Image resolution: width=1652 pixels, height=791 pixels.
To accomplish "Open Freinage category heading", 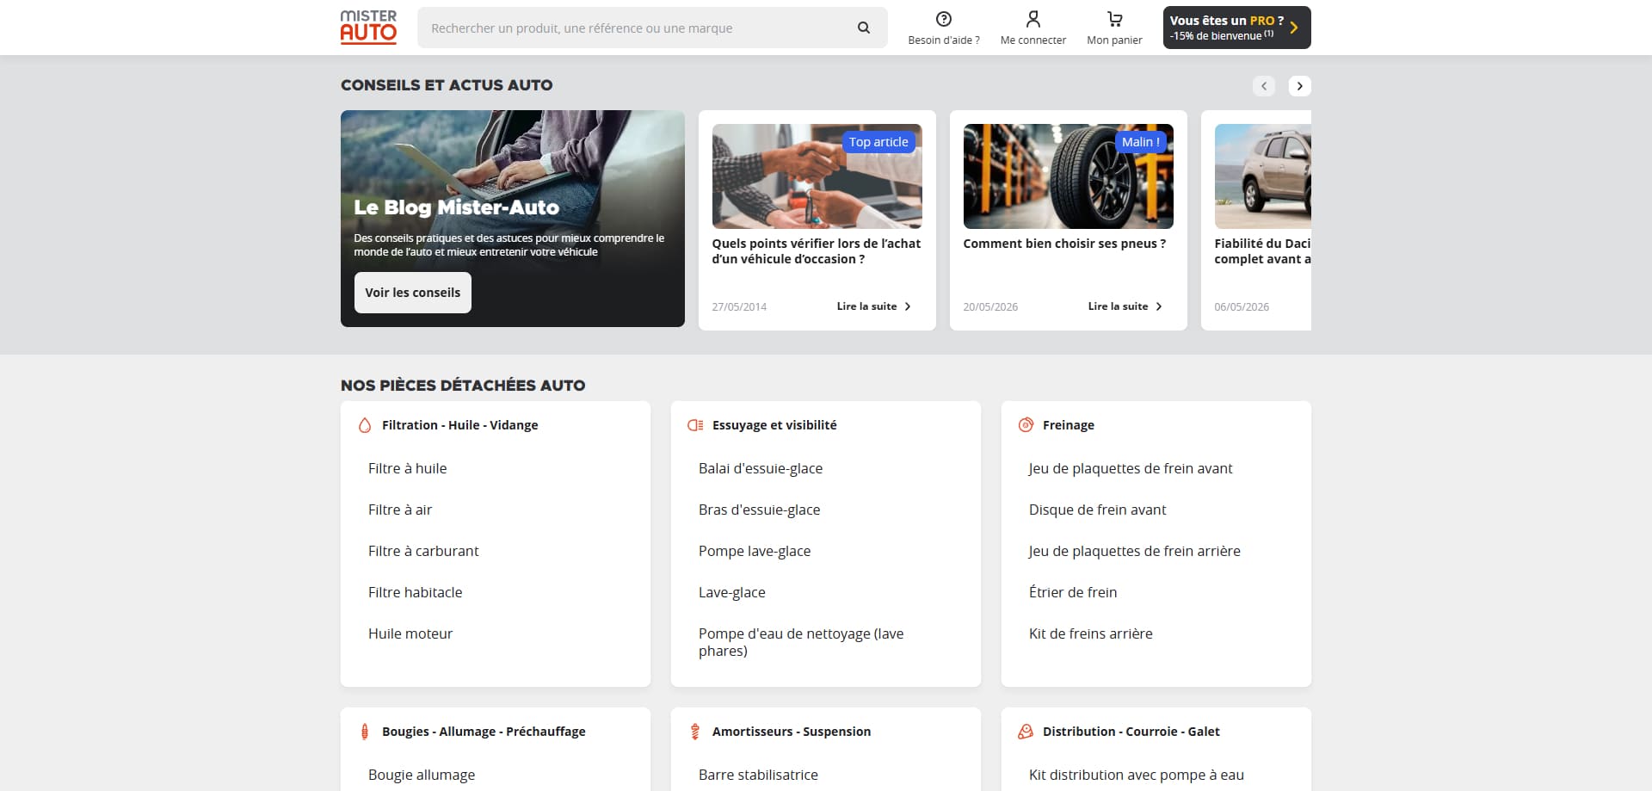I will [x=1069, y=425].
